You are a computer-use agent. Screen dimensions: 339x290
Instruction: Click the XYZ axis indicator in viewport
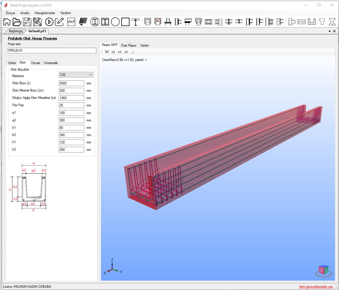(x=112, y=266)
